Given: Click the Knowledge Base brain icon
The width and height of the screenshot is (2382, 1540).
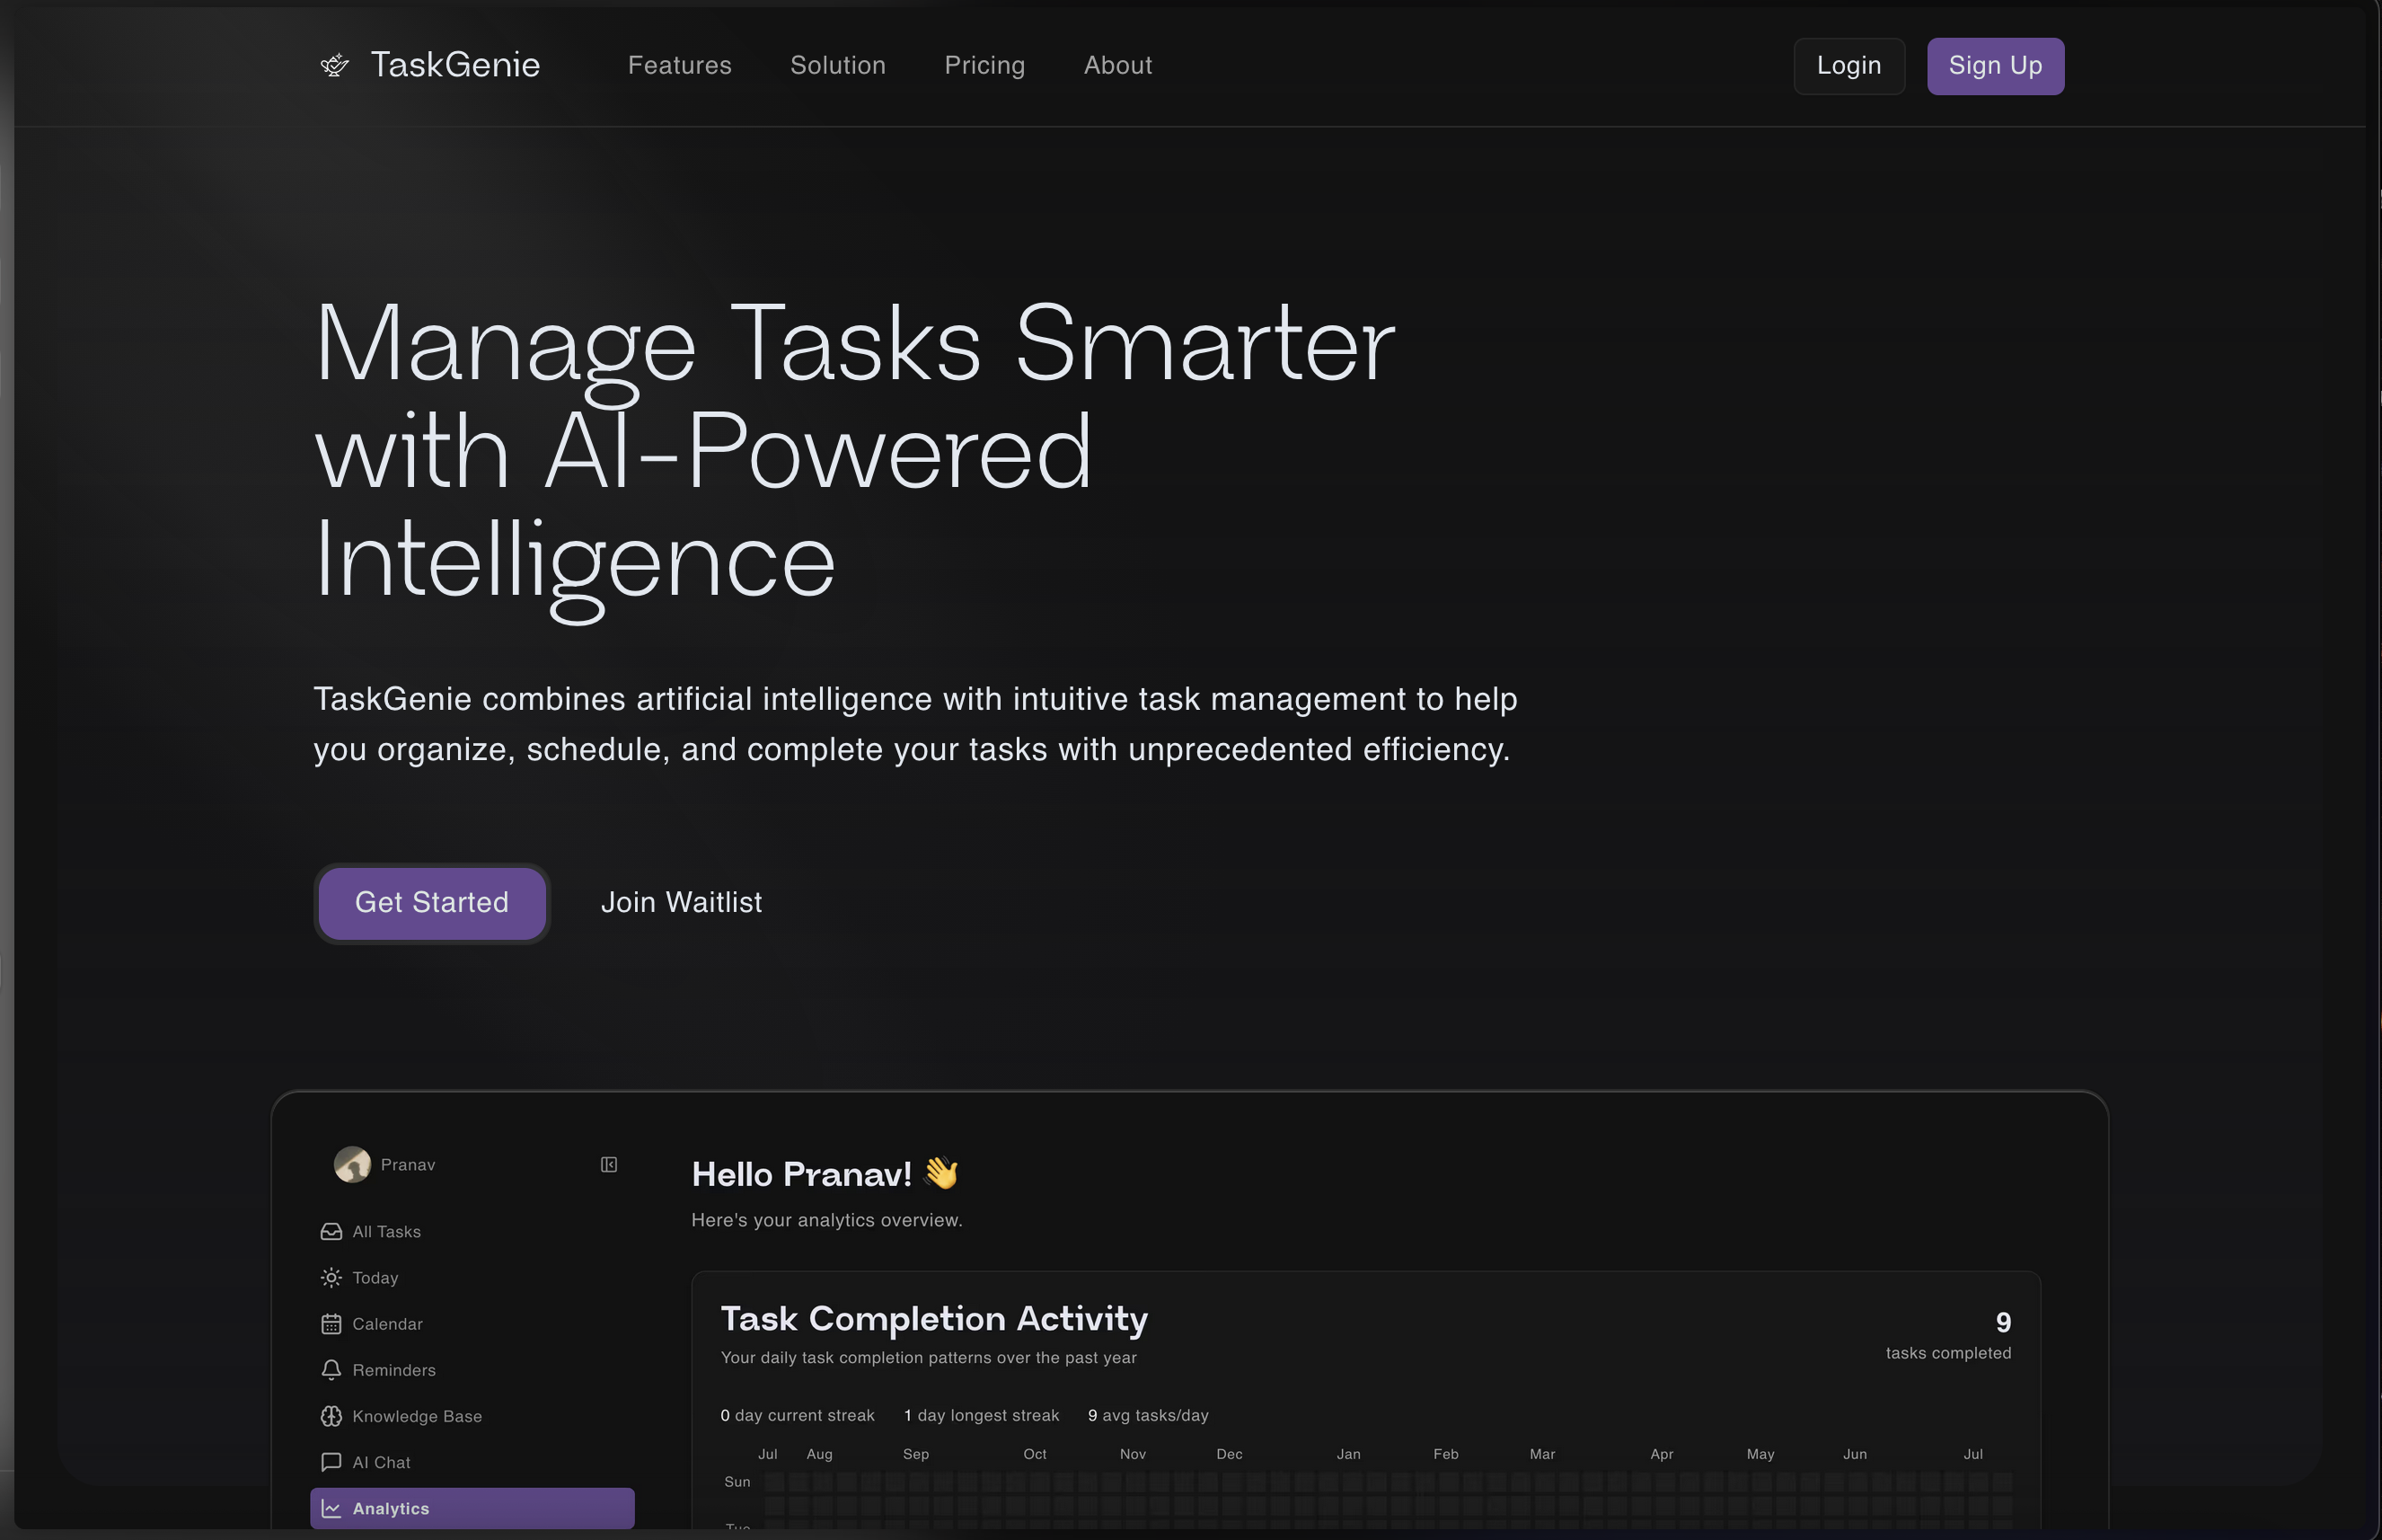Looking at the screenshot, I should coord(331,1415).
